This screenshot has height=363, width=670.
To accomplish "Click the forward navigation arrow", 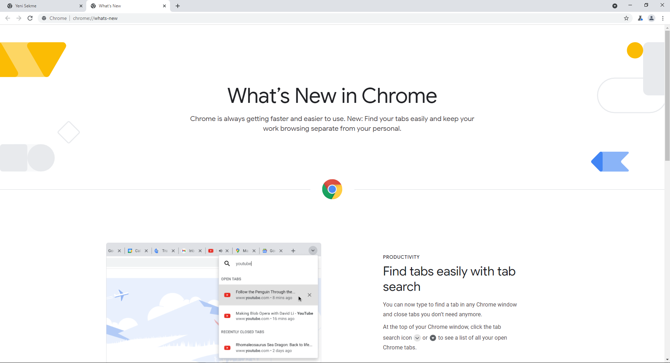I will coord(19,18).
